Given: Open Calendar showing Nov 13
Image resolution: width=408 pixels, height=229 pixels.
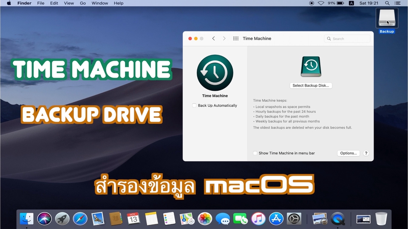Looking at the screenshot, I should [x=133, y=219].
